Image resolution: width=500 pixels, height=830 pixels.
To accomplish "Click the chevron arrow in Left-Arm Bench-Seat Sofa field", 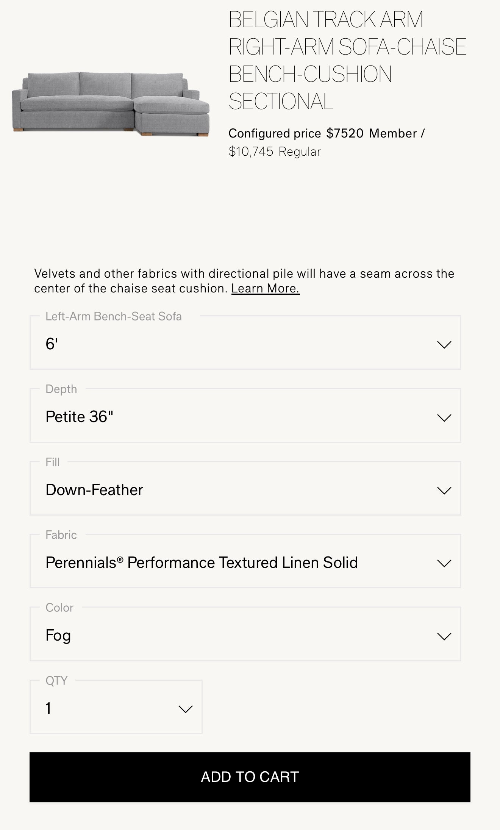I will click(x=444, y=345).
